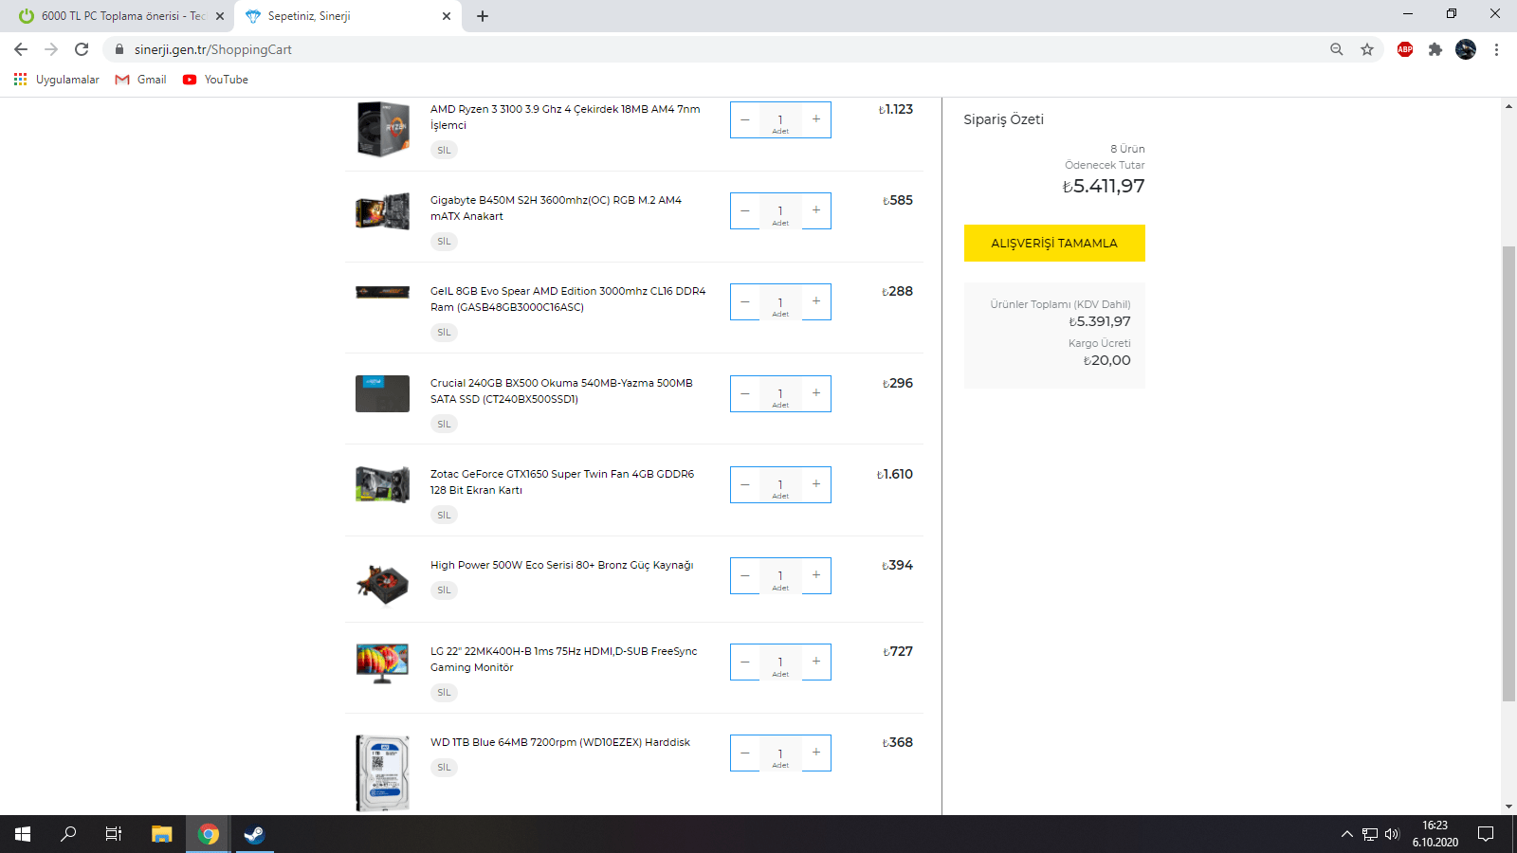Open Zotac GTX1650 Super graphics card image
The height and width of the screenshot is (853, 1517).
click(x=383, y=484)
